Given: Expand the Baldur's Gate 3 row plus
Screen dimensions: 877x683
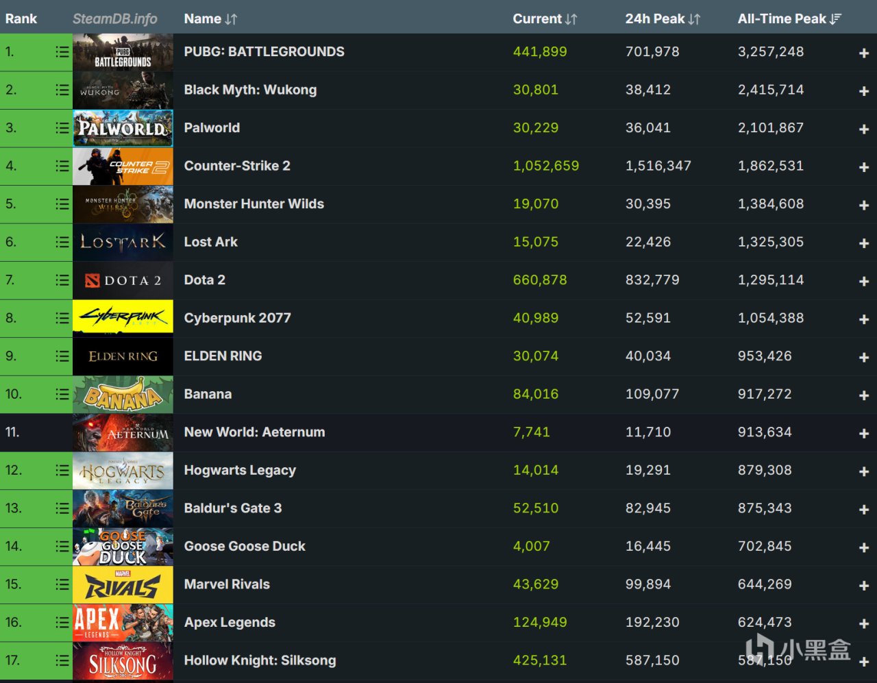Looking at the screenshot, I should pyautogui.click(x=864, y=510).
